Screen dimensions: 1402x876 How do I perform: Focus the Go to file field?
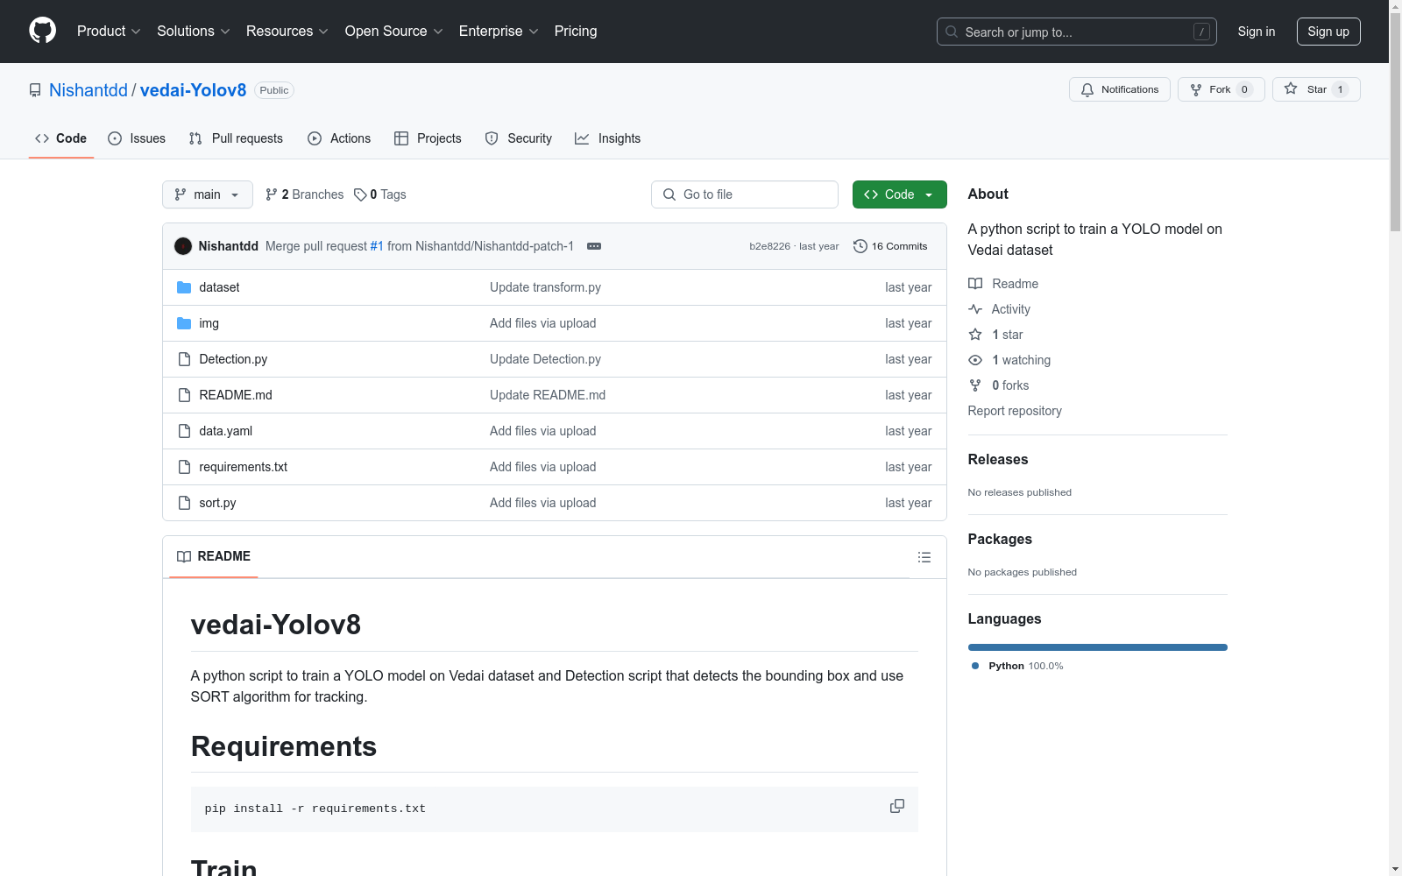pos(745,194)
